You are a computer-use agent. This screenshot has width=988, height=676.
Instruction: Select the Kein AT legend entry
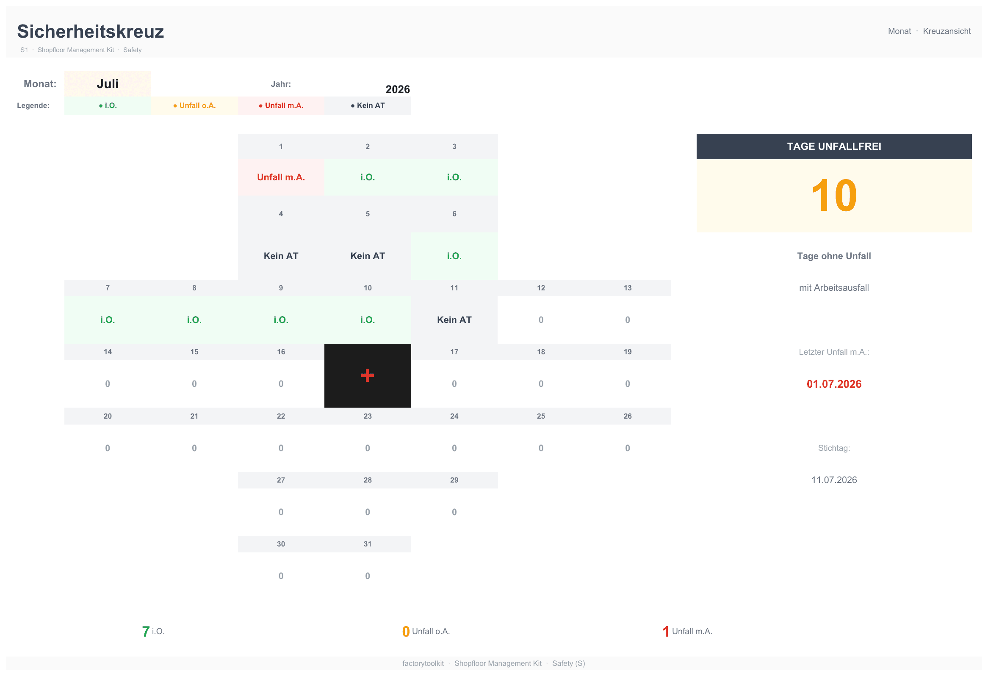coord(368,105)
